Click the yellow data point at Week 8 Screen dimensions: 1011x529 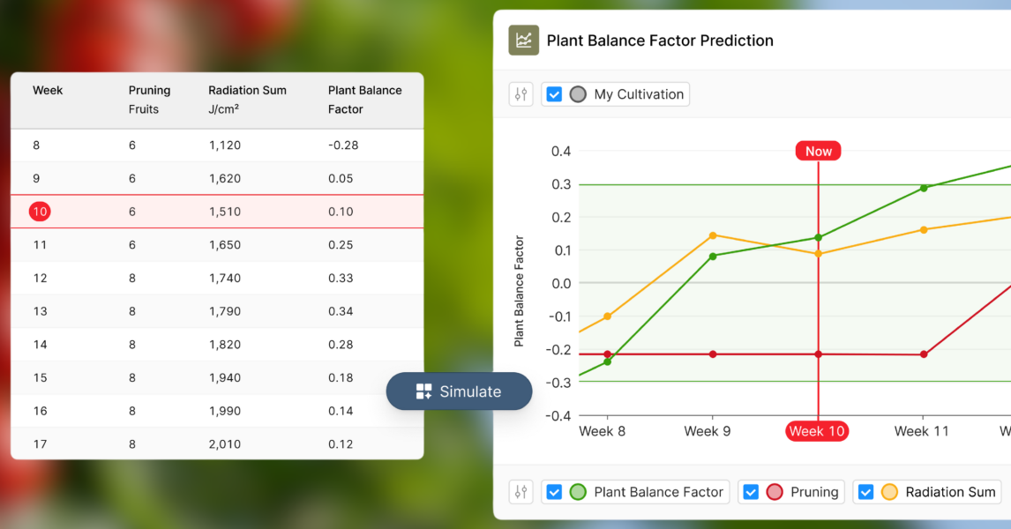pos(607,317)
